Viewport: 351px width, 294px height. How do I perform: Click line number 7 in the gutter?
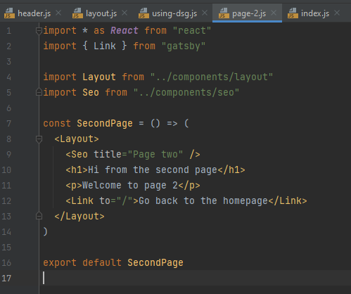8,124
